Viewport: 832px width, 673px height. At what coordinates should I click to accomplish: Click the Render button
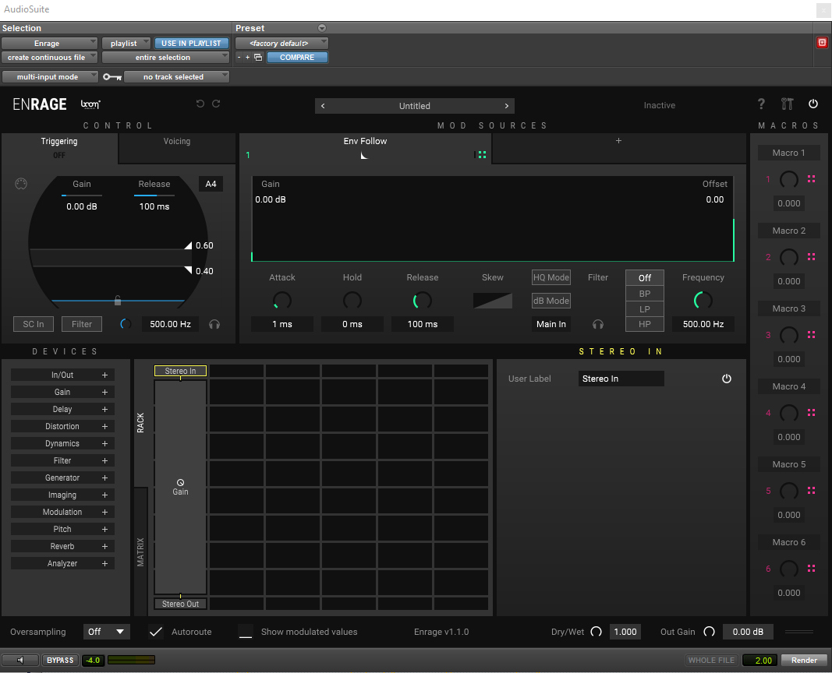[804, 660]
